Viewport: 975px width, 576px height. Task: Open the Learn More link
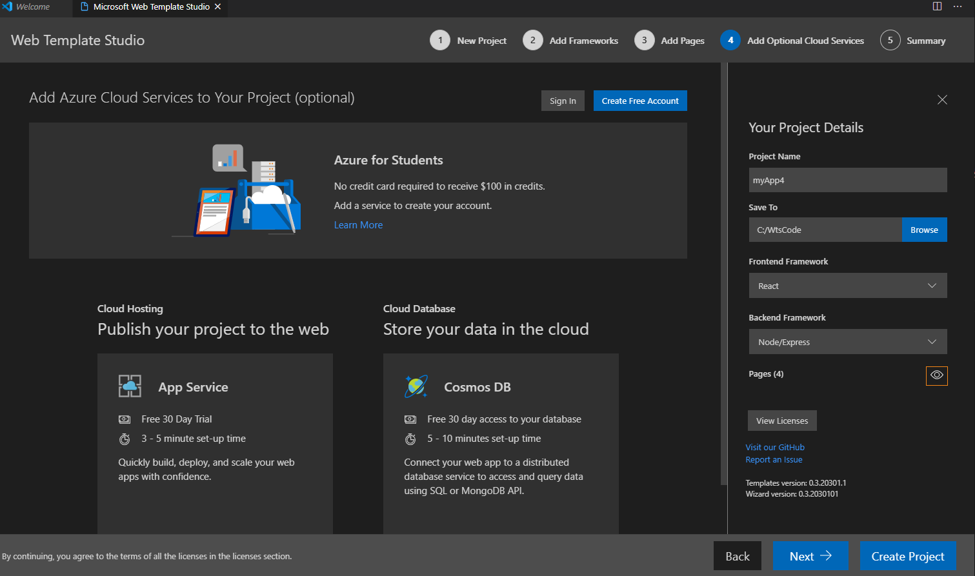(x=358, y=225)
